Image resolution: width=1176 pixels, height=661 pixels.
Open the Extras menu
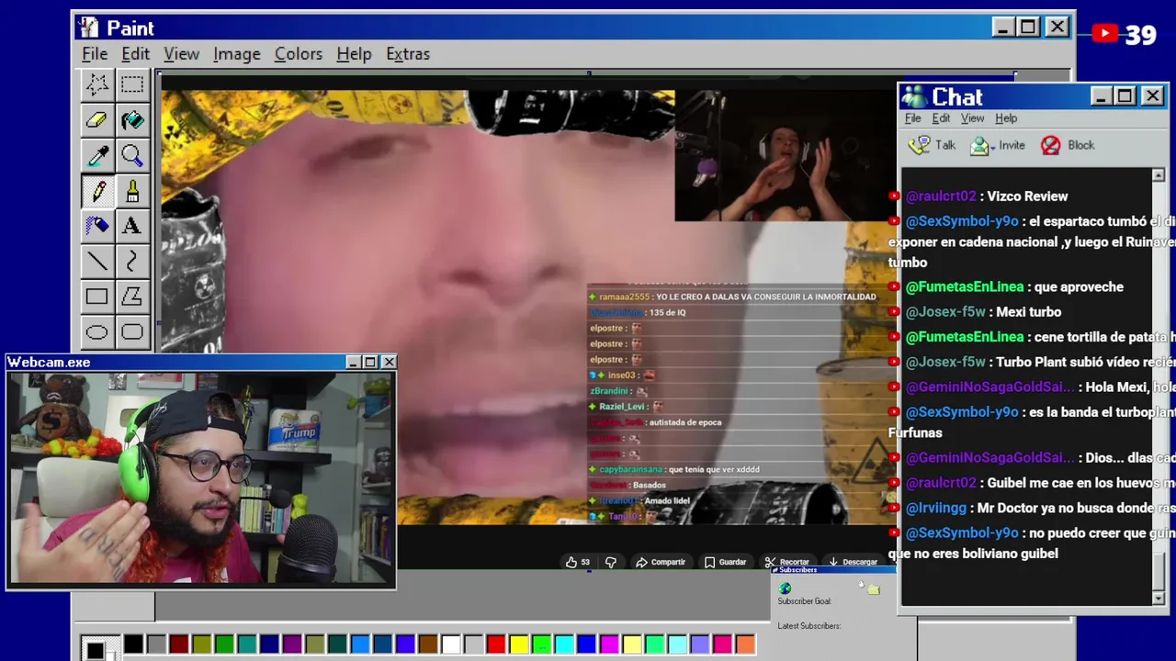[x=408, y=54]
